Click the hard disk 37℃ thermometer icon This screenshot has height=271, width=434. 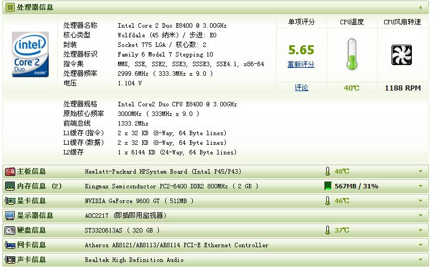click(328, 230)
